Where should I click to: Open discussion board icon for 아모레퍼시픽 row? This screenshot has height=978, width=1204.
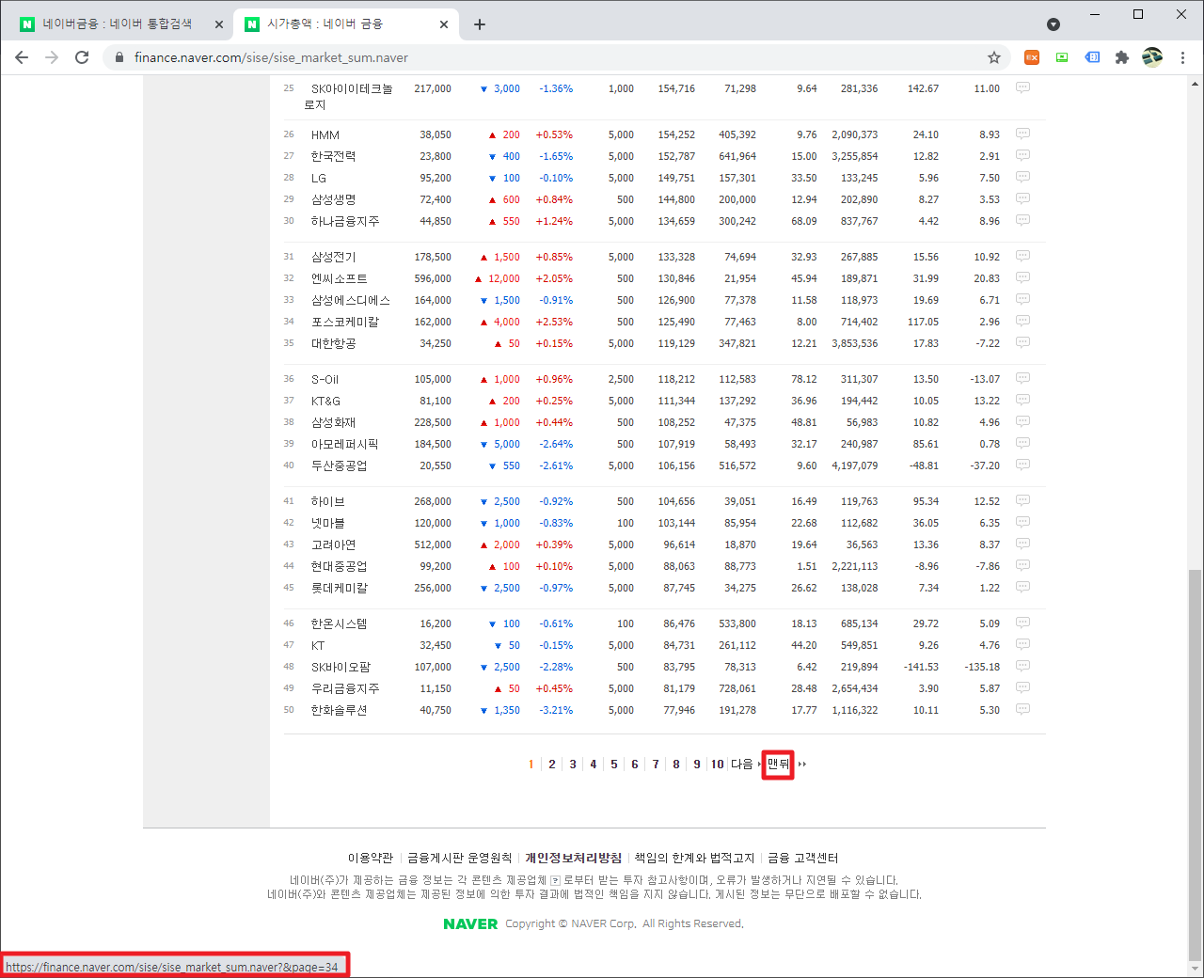pos(1022,443)
